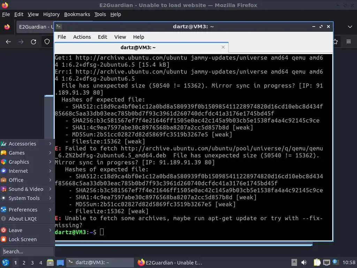Open the clipboard manager tray icon
The width and height of the screenshot is (357, 268).
pyautogui.click(x=317, y=262)
